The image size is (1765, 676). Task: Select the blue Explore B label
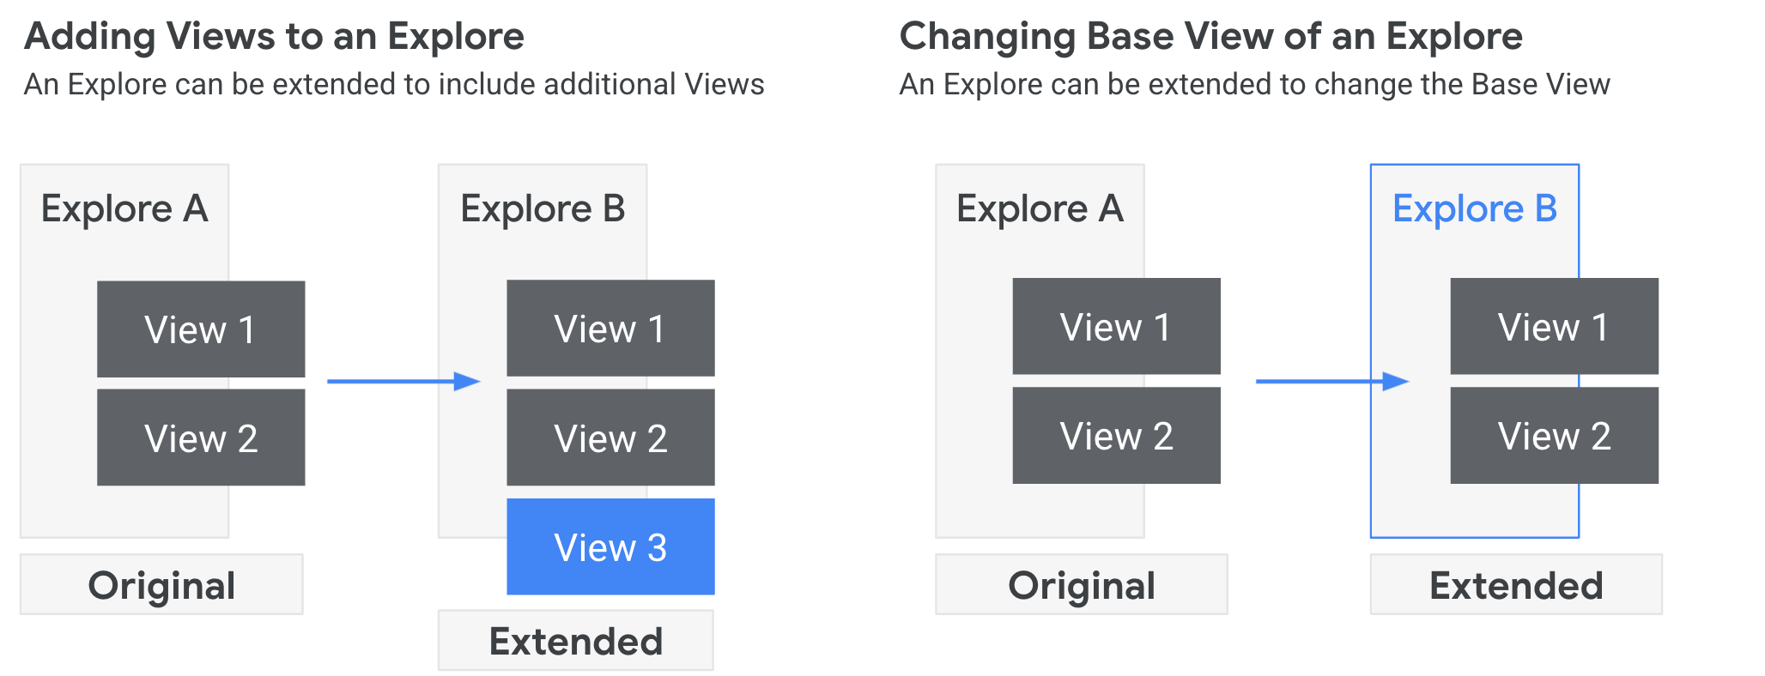point(1474,208)
